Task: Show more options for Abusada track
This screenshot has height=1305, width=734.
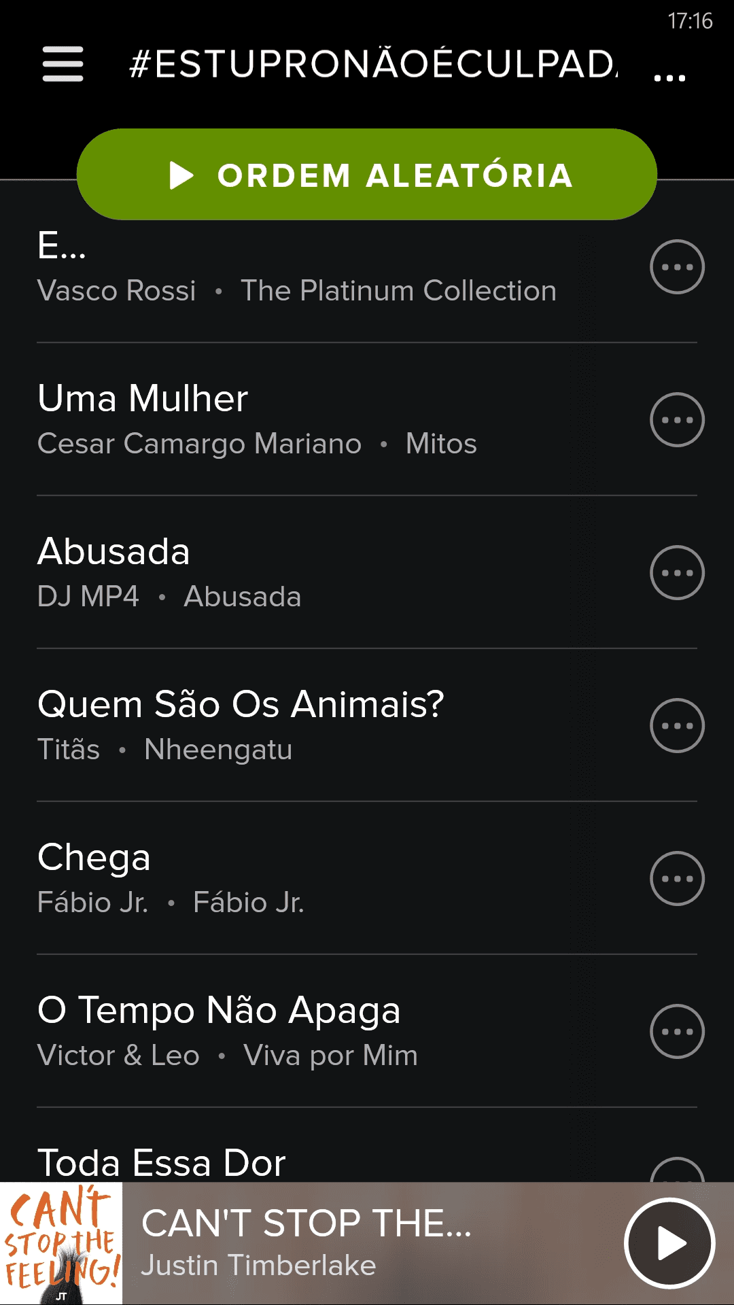Action: (677, 573)
